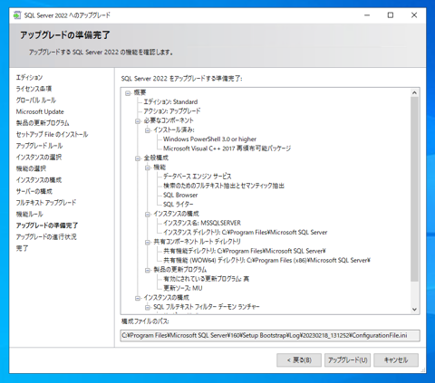The height and width of the screenshot is (383, 435).
Task: Select 機能の選択 step in sidebar
Action: pos(31,168)
